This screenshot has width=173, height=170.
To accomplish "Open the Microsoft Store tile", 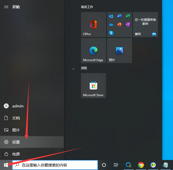I will [93, 86].
